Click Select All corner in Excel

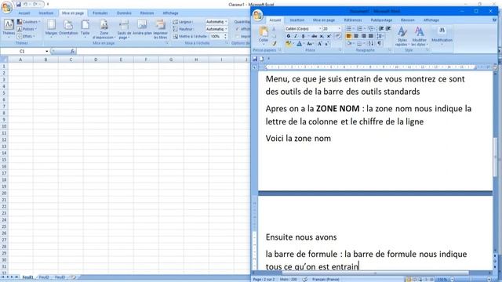pos(4,60)
